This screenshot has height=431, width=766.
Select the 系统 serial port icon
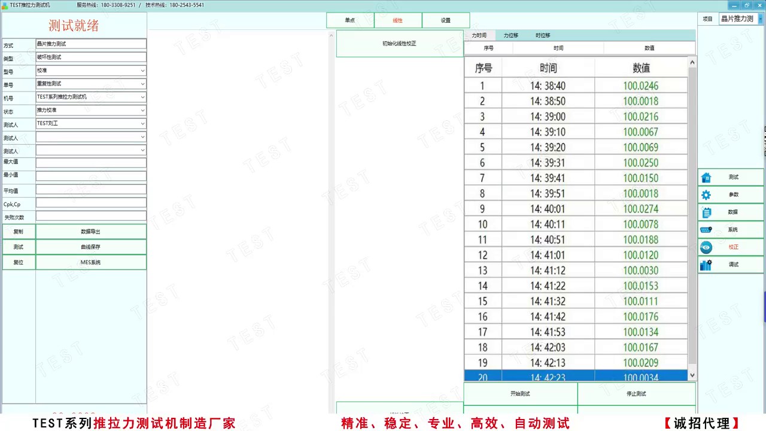pos(706,230)
